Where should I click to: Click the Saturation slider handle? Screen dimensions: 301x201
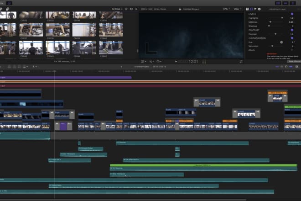click(x=272, y=46)
